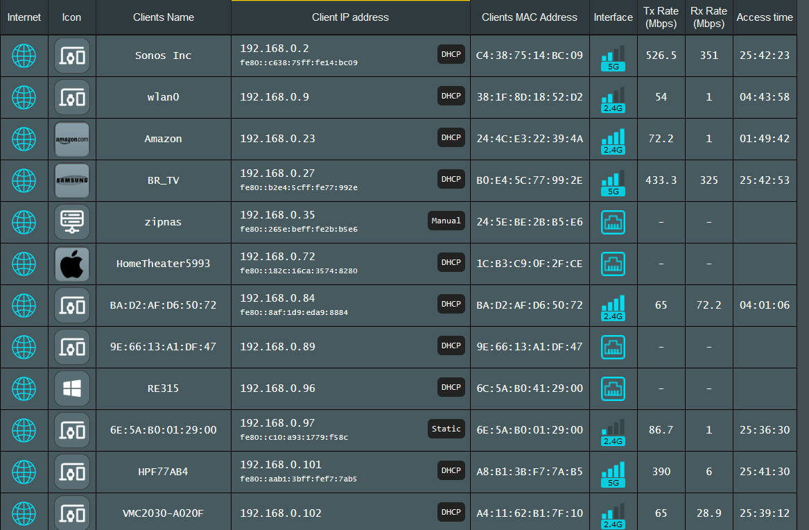Click the Manual badge for zipnas

pyautogui.click(x=446, y=221)
